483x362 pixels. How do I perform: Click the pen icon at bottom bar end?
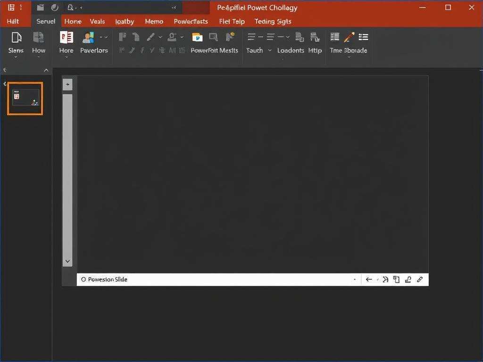coord(420,280)
